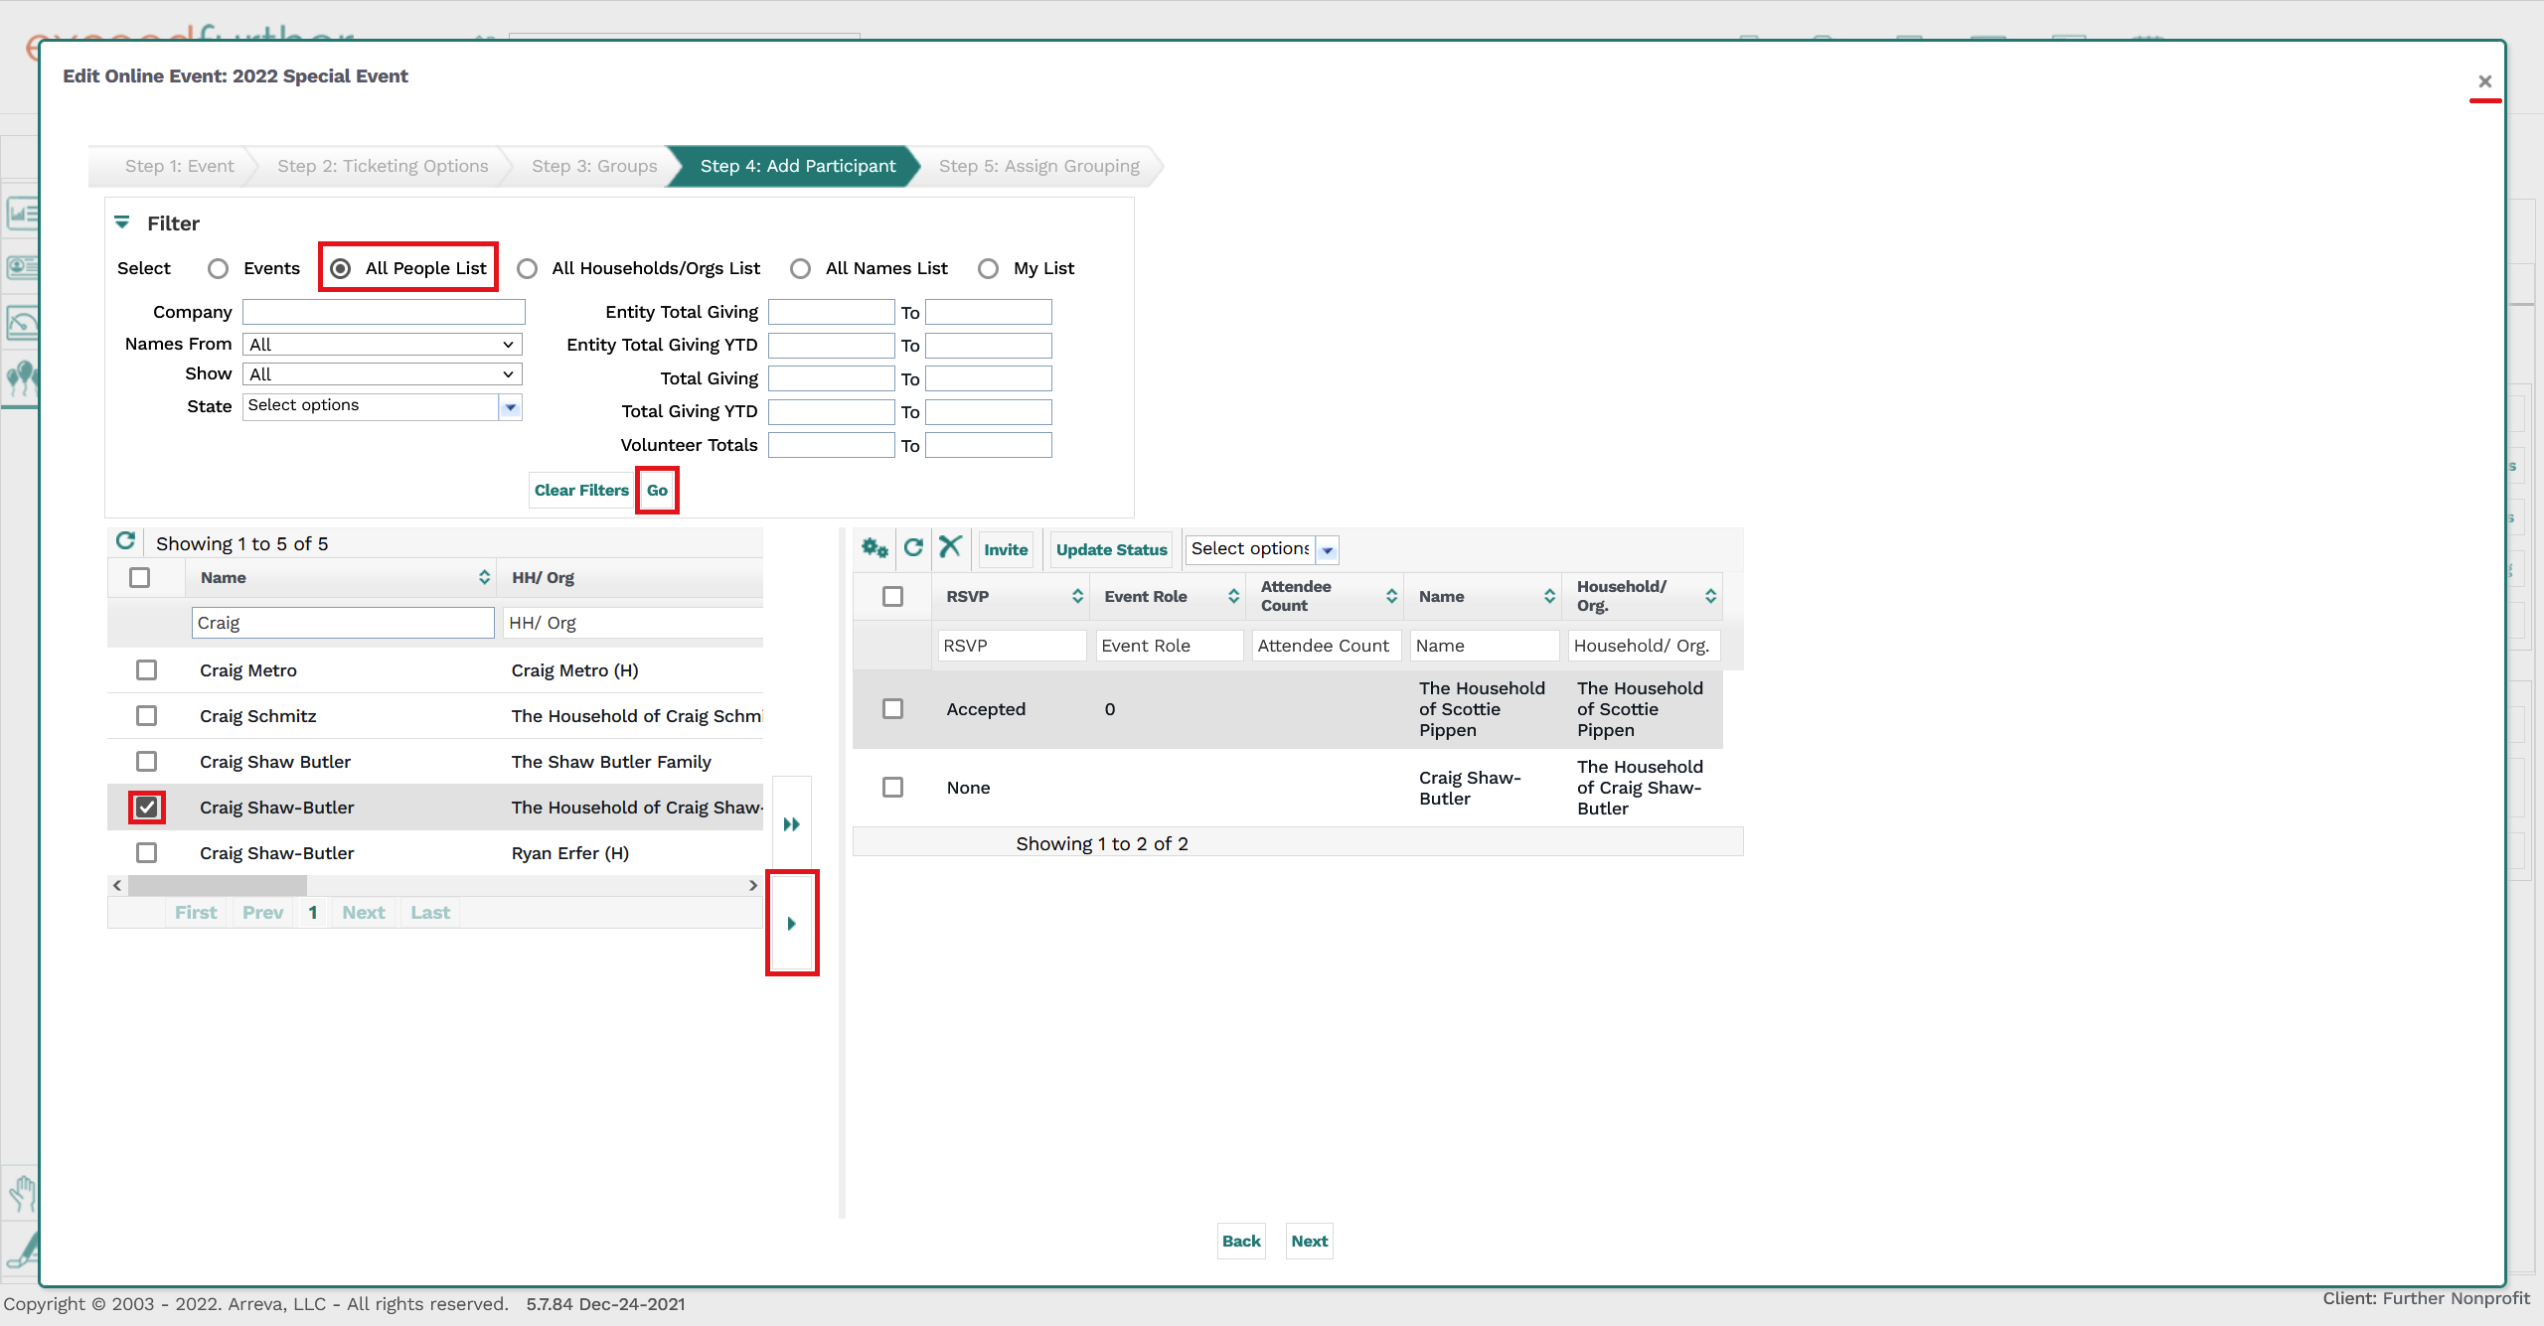The height and width of the screenshot is (1326, 2544).
Task: Toggle the checkbox on the Accepted row
Action: (x=892, y=708)
